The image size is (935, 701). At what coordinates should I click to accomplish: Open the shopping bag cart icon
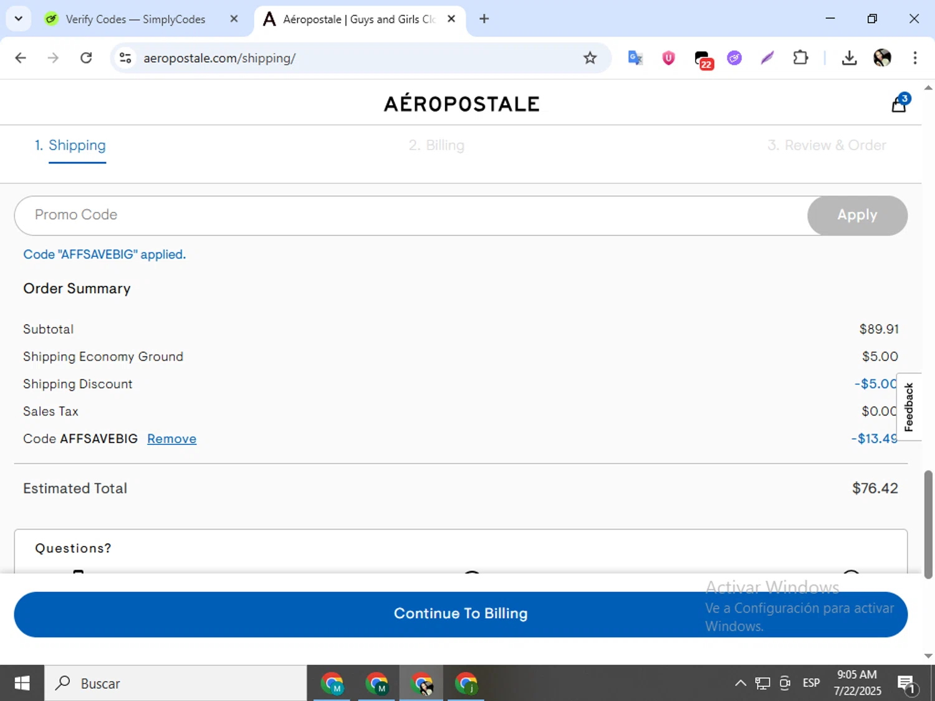[x=899, y=103]
